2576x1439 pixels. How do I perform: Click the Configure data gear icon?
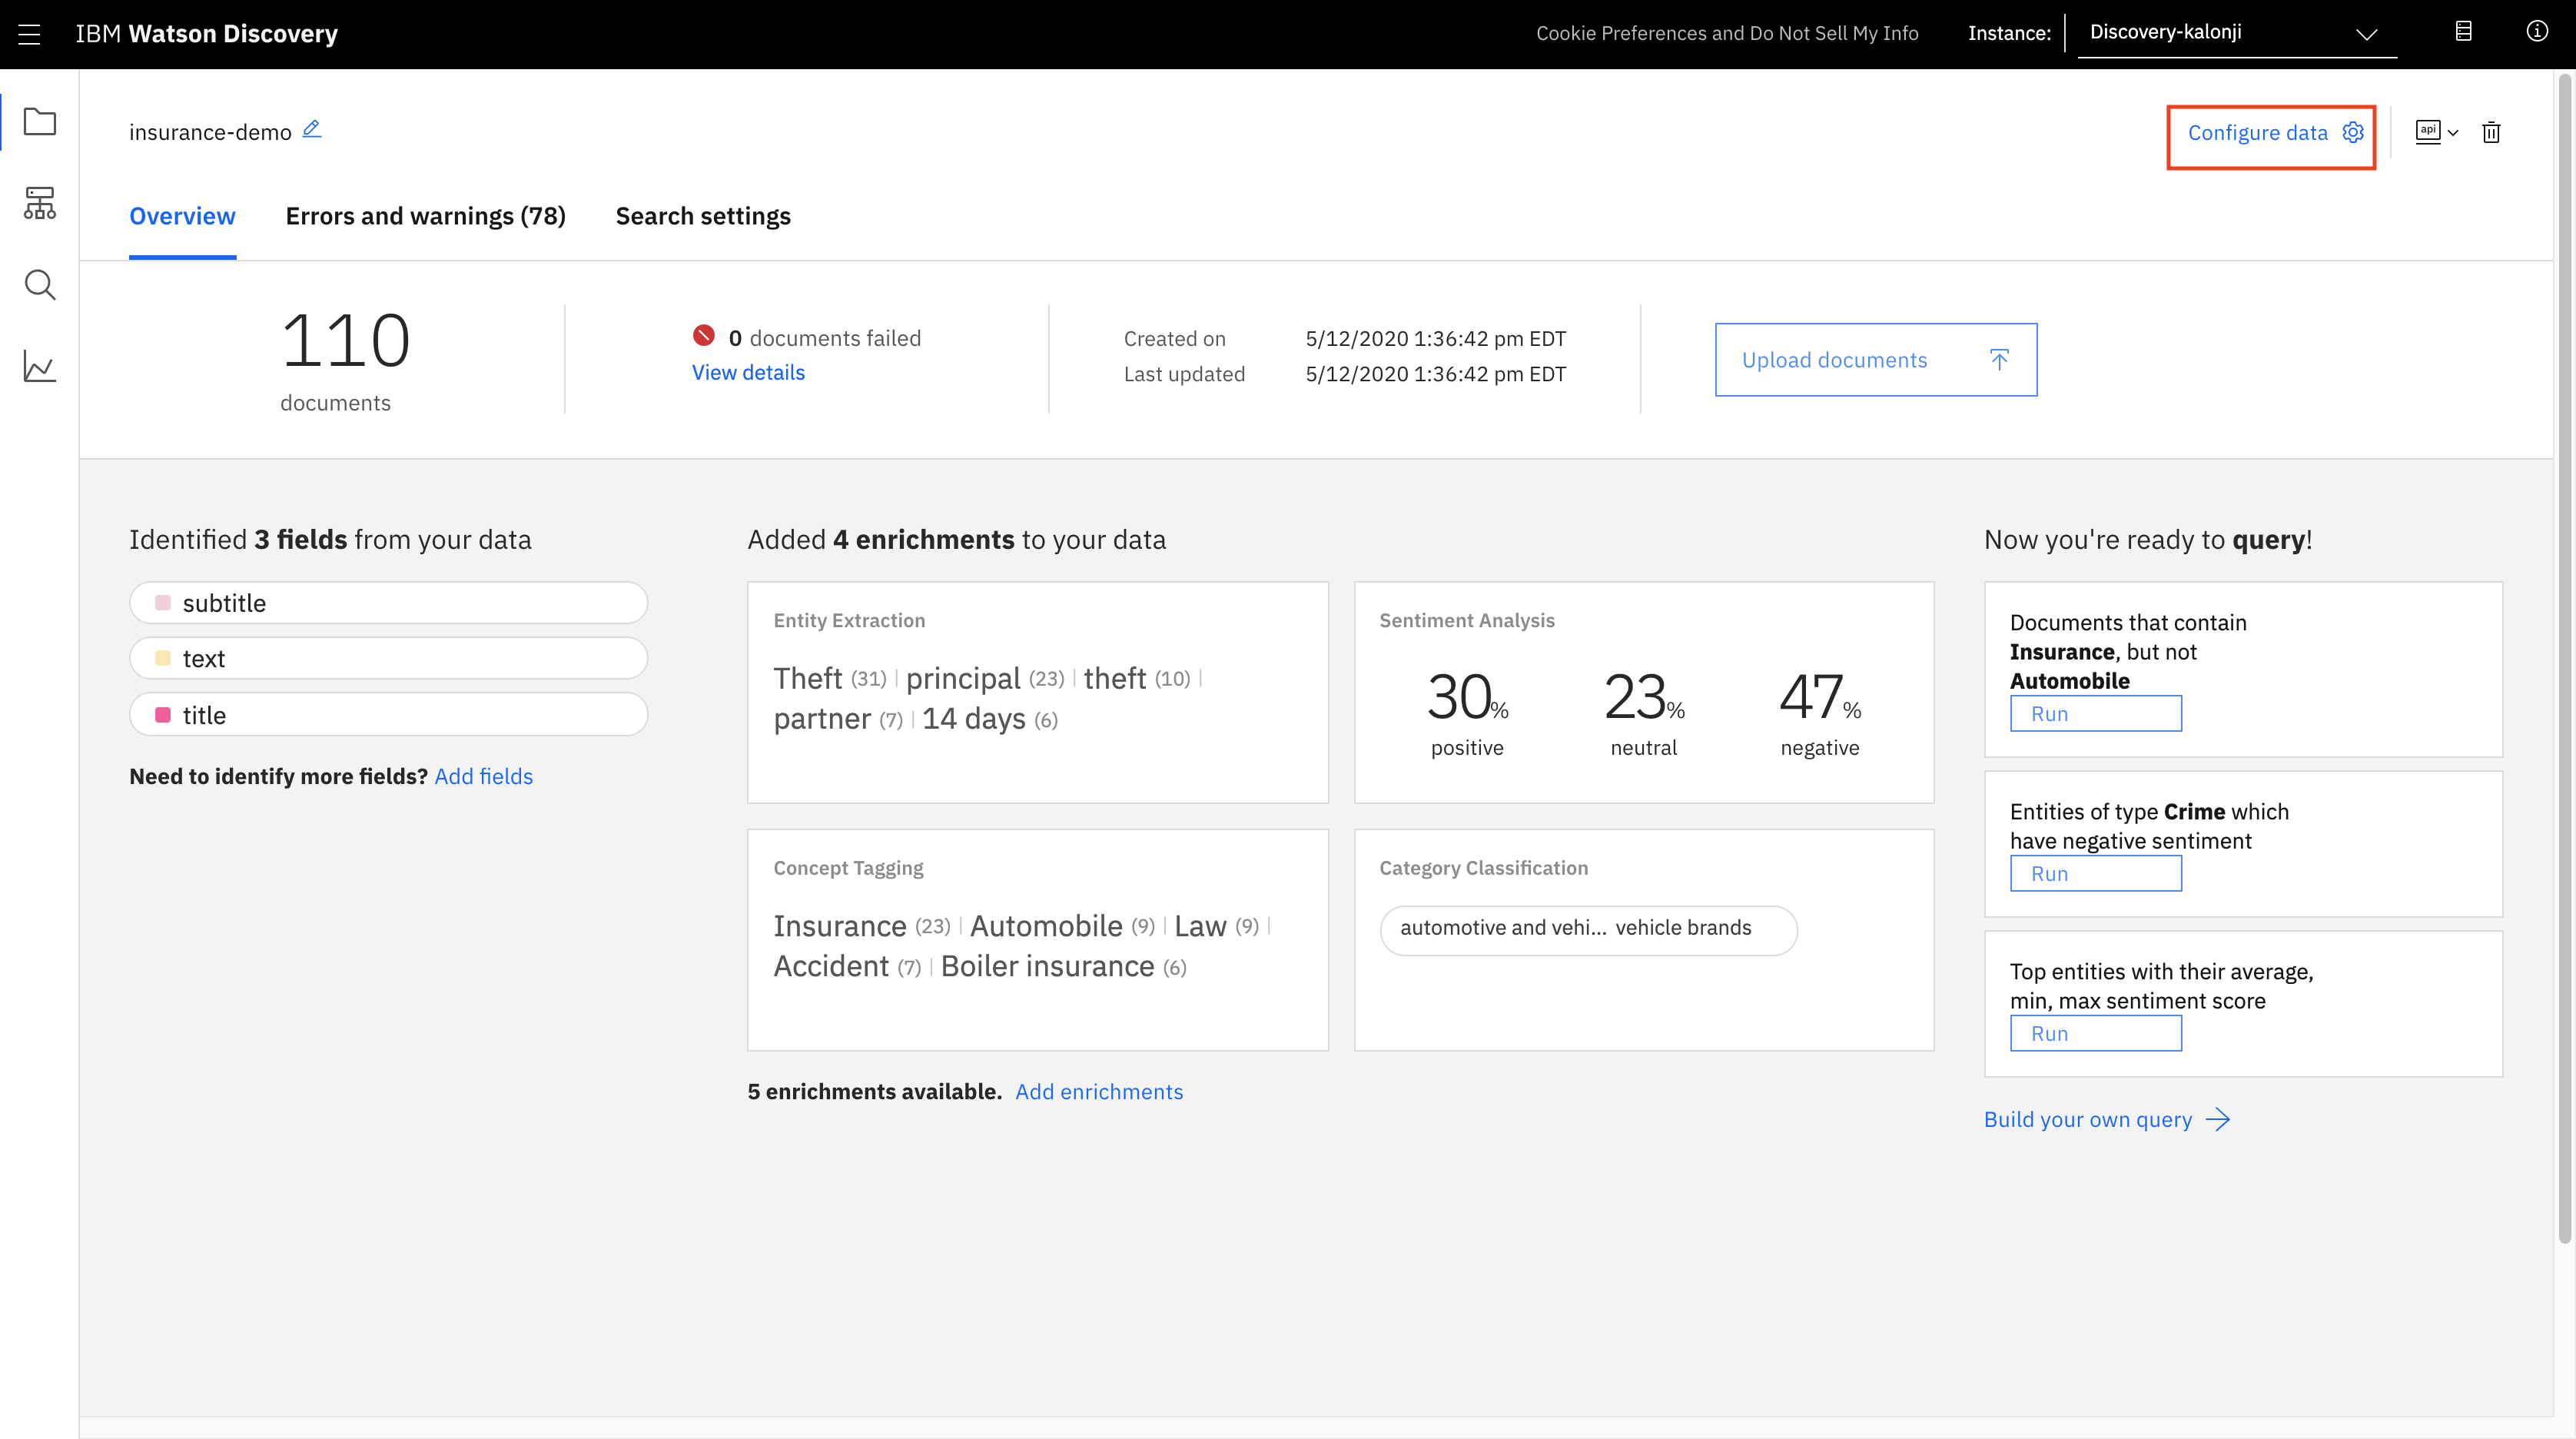[x=2353, y=132]
